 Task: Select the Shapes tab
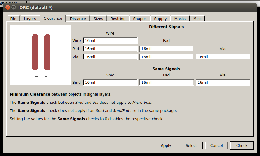point(140,19)
